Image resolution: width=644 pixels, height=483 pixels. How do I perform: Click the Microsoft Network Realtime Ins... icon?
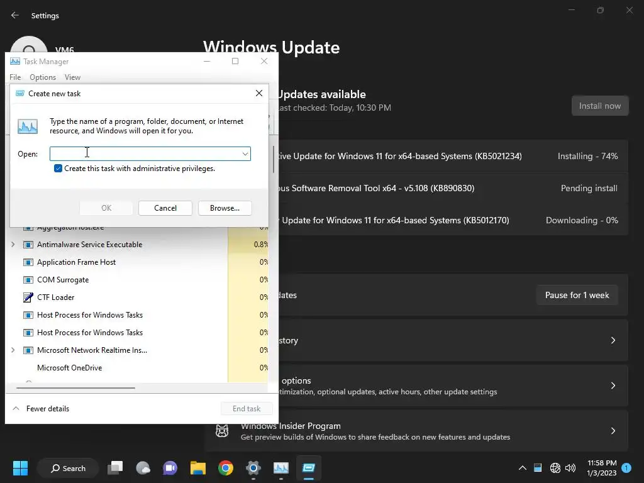point(28,350)
